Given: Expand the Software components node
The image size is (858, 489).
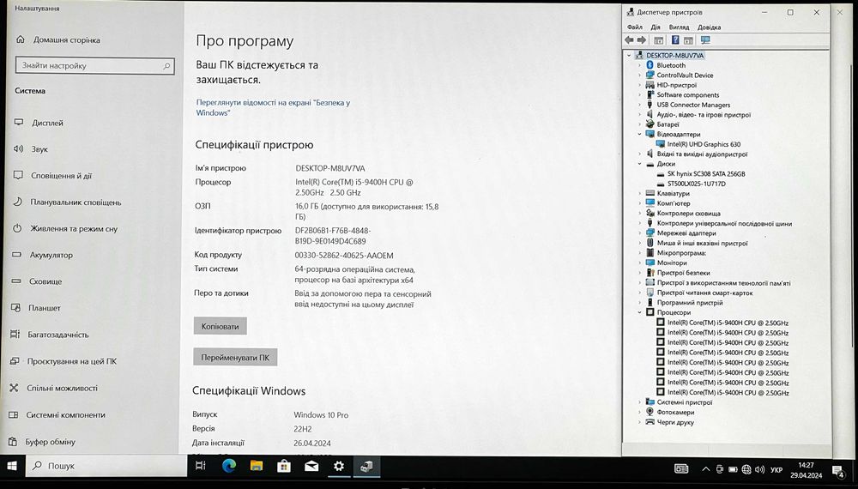Looking at the screenshot, I should 639,94.
